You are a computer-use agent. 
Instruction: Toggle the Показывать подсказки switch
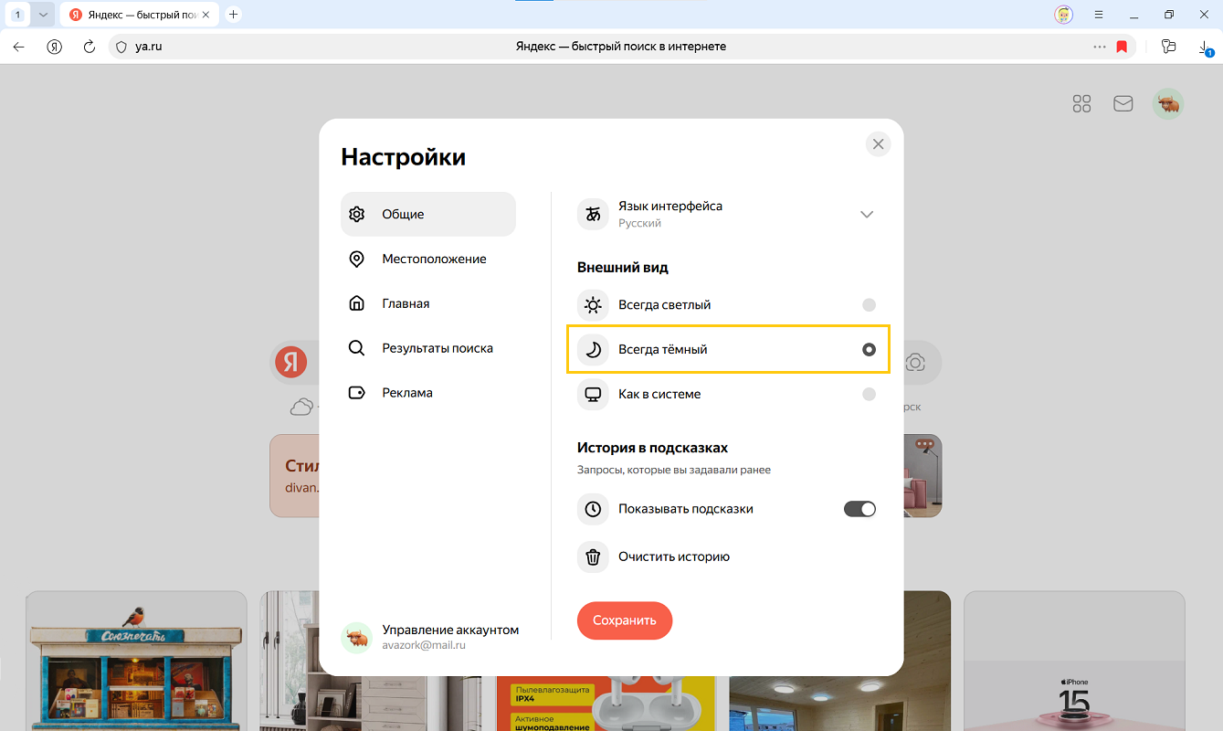tap(859, 509)
